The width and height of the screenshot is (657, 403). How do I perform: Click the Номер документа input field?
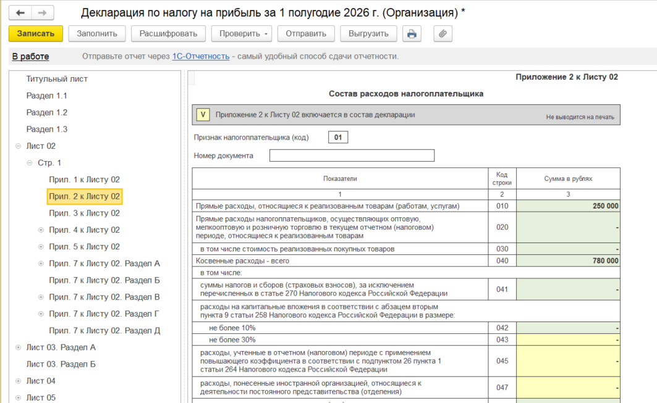352,156
